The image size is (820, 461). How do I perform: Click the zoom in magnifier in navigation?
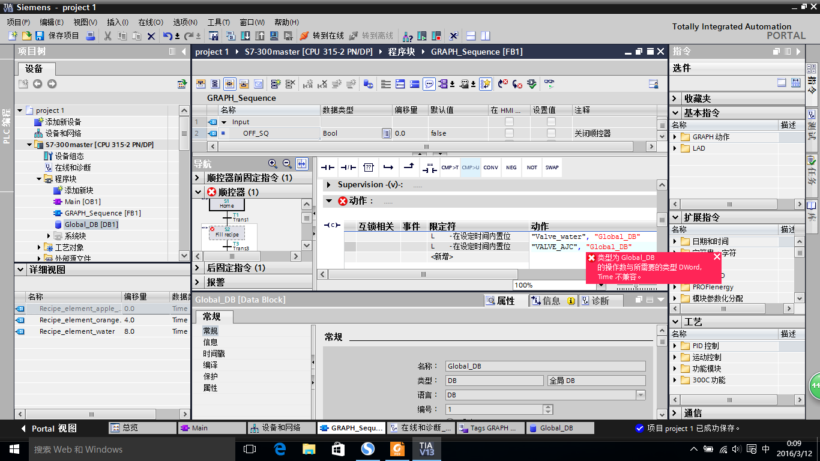pyautogui.click(x=273, y=163)
